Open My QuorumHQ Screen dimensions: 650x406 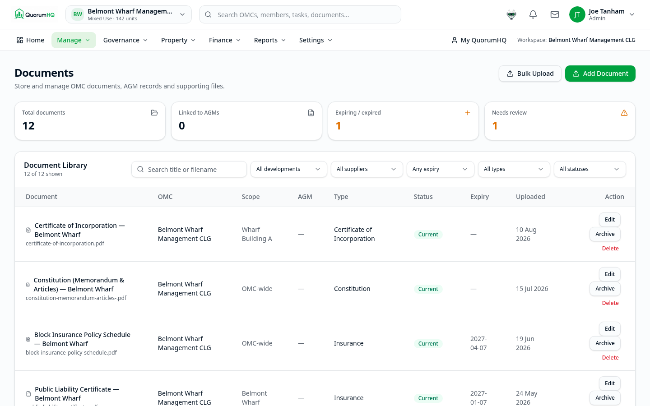tap(478, 40)
